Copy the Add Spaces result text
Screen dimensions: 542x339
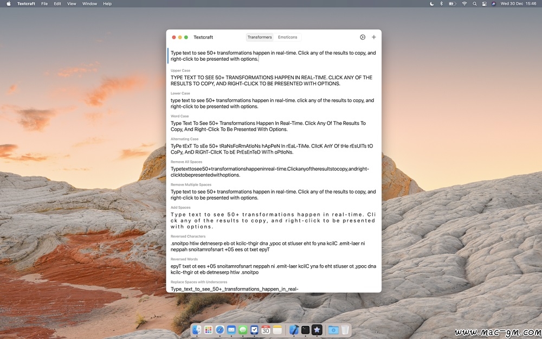point(273,221)
